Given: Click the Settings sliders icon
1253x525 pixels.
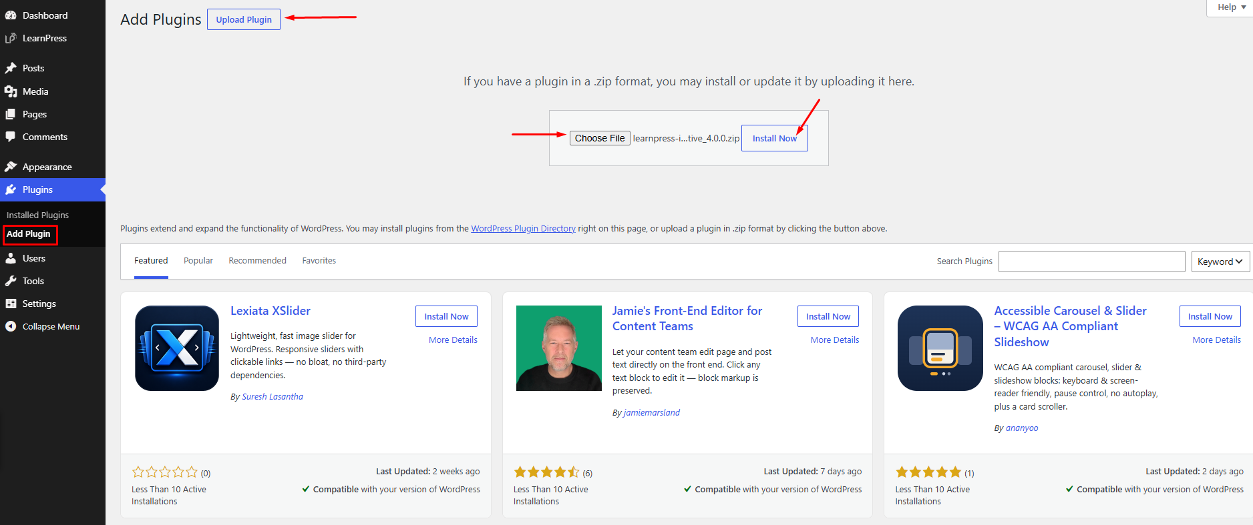Looking at the screenshot, I should (11, 304).
